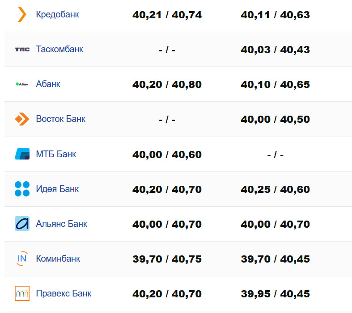Open the Альянс Банк link

click(61, 224)
